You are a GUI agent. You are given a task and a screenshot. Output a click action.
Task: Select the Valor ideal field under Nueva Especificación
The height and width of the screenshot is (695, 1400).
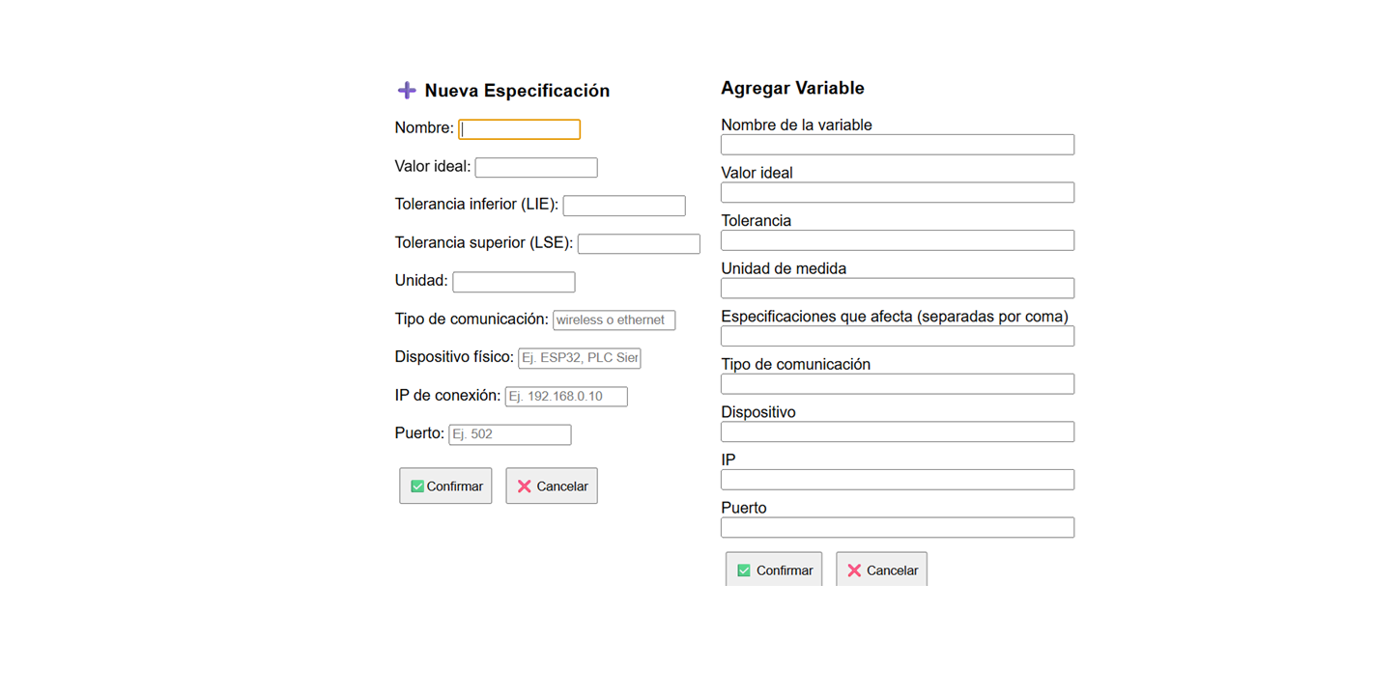[x=535, y=167]
